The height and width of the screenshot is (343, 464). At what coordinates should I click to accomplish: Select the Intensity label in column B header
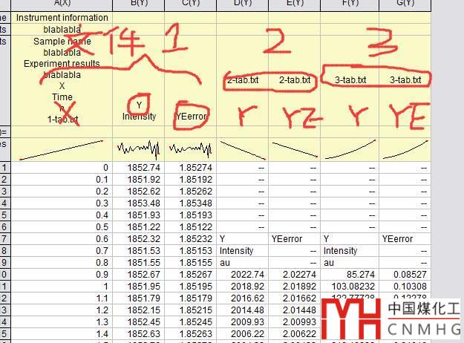139,117
